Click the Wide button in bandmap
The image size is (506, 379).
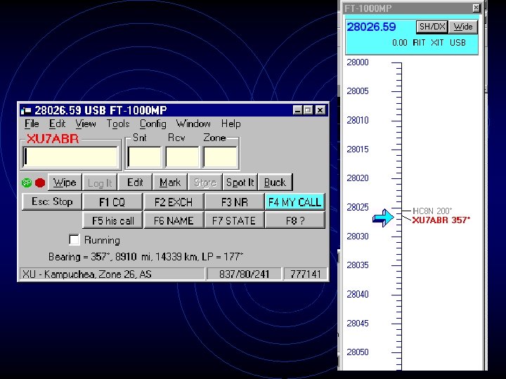pos(463,27)
